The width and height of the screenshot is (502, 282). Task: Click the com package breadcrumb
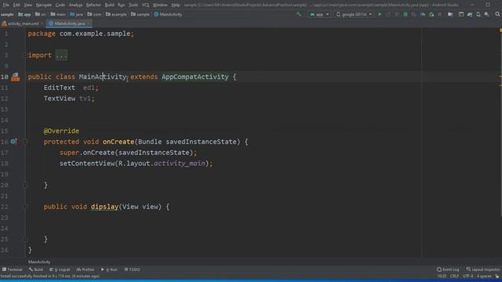(94, 14)
